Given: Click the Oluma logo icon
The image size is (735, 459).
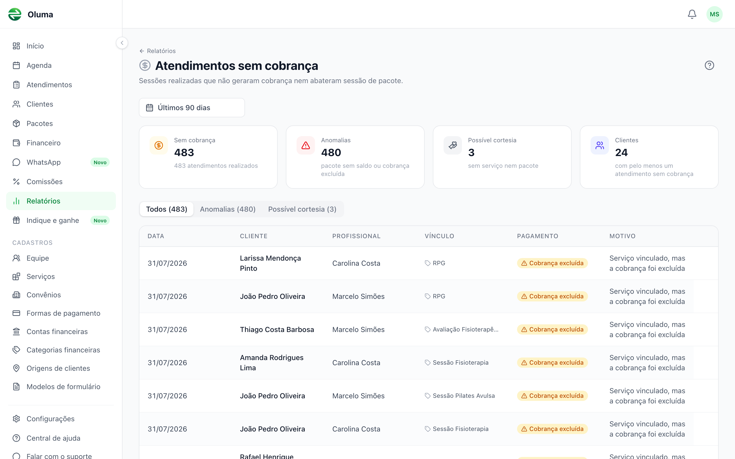Looking at the screenshot, I should coord(15,14).
